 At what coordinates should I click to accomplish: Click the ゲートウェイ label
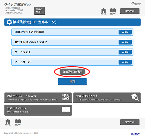23,52
